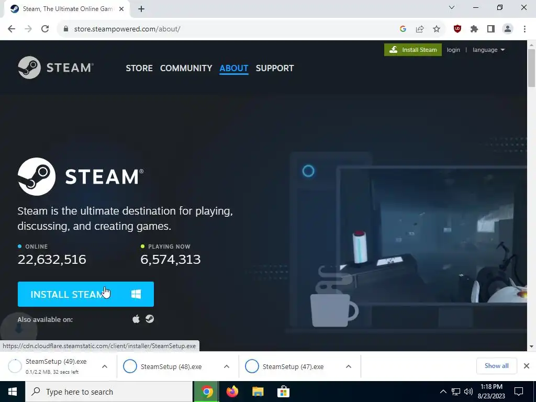Open the notification center icon
Image resolution: width=536 pixels, height=402 pixels.
point(519,392)
